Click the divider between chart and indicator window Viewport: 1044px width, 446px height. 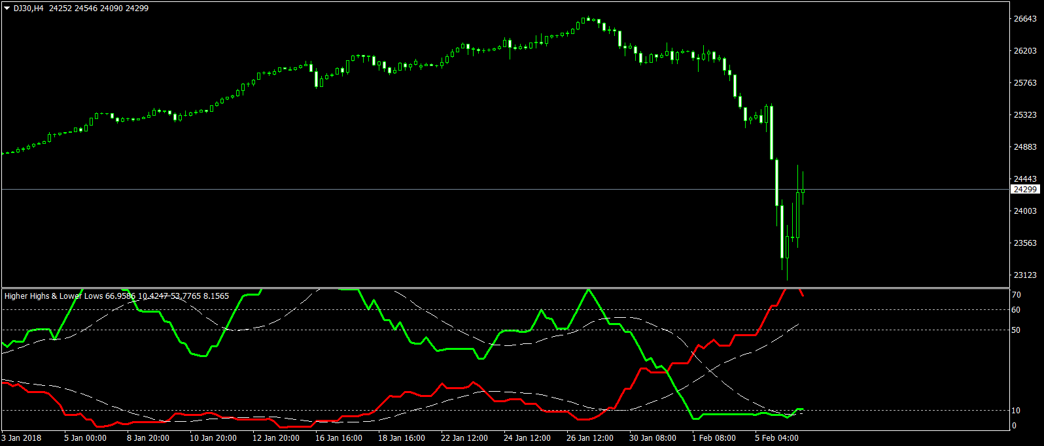tap(504, 288)
